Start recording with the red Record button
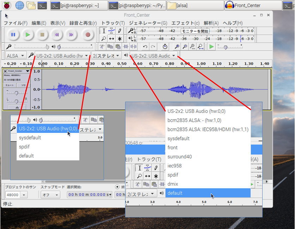The height and width of the screenshot is (229, 295). click(88, 35)
